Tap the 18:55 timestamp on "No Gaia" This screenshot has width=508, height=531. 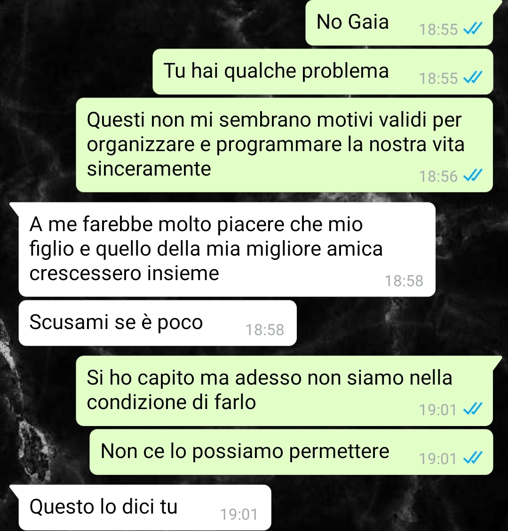438,30
